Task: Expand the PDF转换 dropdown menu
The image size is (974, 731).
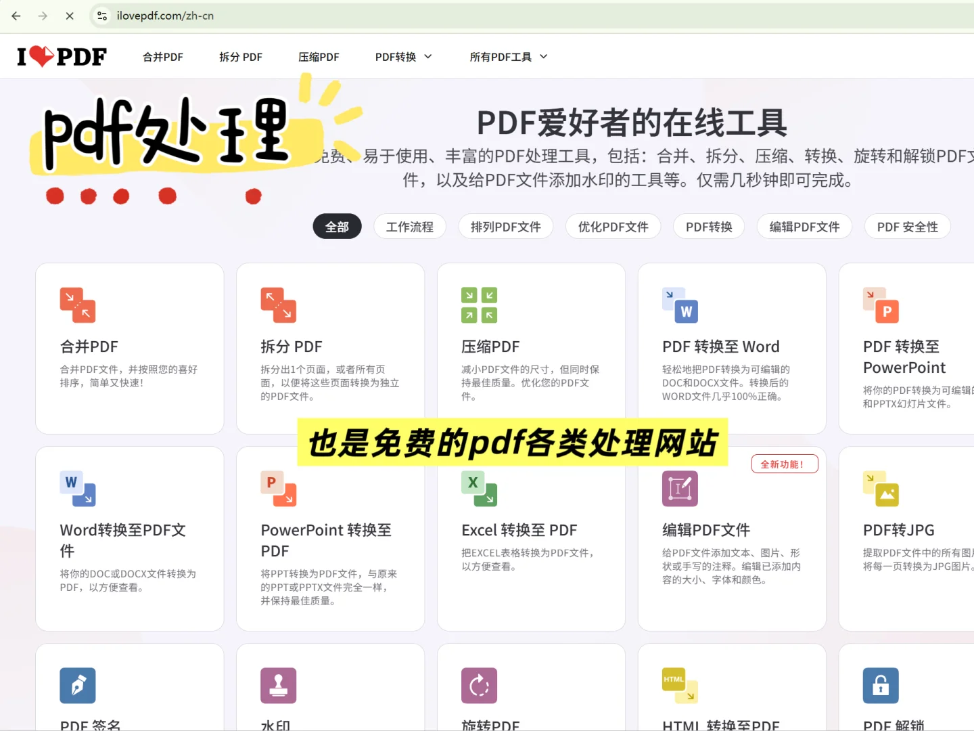Action: coord(404,57)
